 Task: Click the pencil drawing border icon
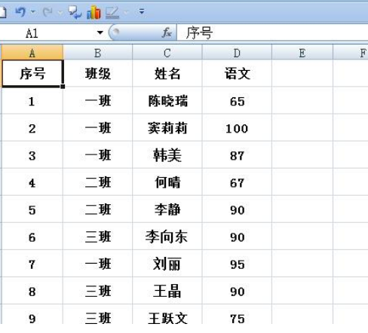tap(112, 13)
